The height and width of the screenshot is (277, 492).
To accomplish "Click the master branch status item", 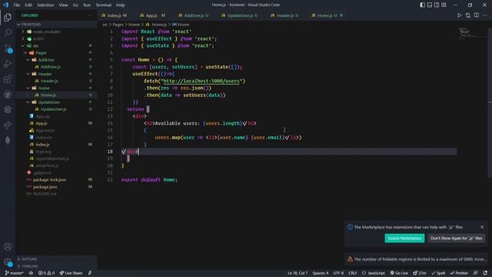I will coord(14,273).
